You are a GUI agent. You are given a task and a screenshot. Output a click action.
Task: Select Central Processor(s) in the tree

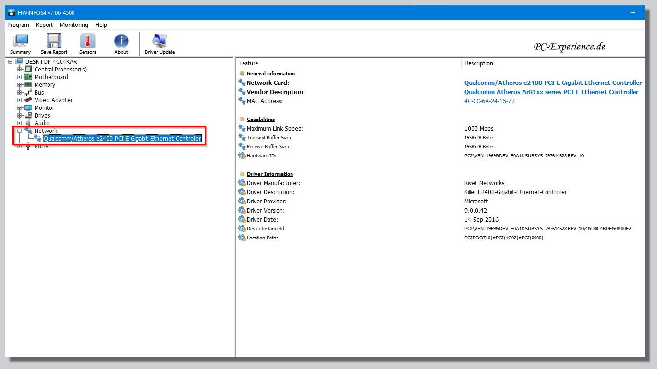[x=61, y=70]
